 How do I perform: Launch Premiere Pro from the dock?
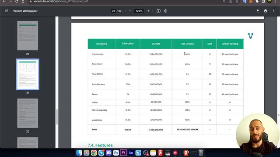click(x=123, y=153)
